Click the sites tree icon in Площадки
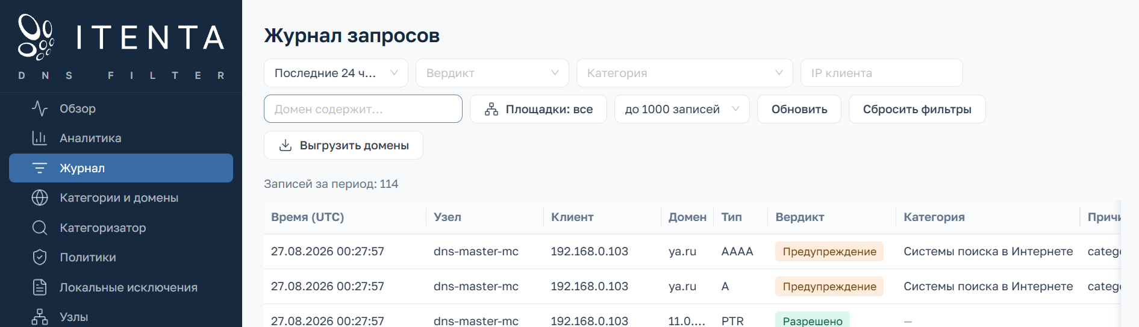Image resolution: width=1139 pixels, height=327 pixels. click(491, 109)
